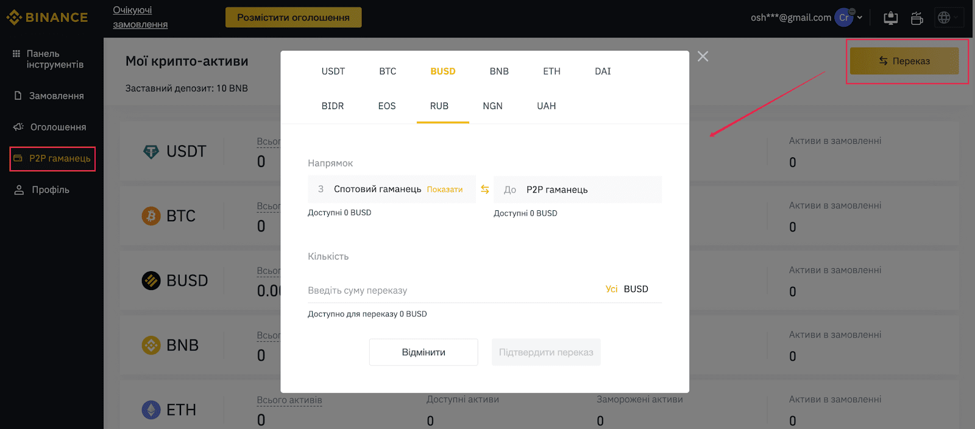975x429 pixels.
Task: Click Доступні активи label in ETH row
Action: point(463,399)
